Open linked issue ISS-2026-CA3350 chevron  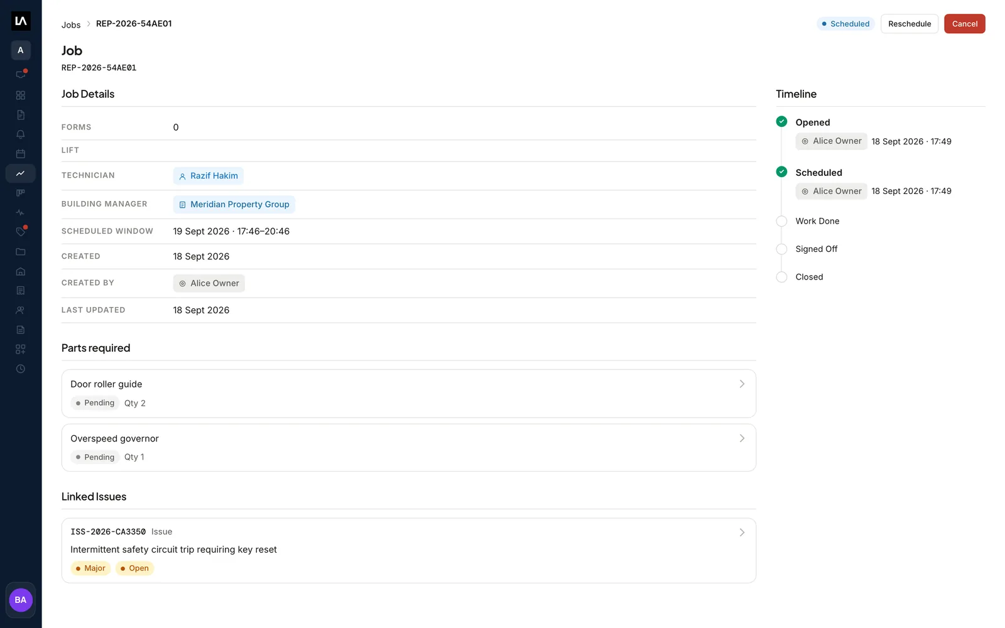pos(742,533)
